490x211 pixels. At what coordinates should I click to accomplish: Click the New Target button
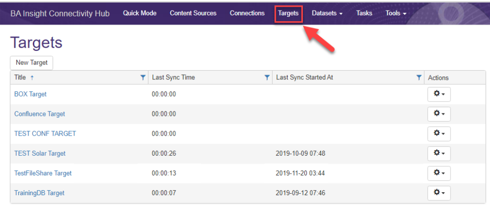pos(31,62)
